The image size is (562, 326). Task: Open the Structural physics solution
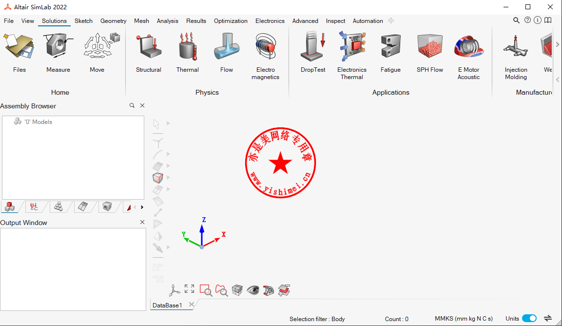(148, 52)
